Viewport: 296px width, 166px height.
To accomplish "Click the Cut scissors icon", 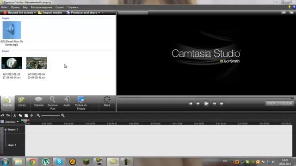I will point(14,115).
